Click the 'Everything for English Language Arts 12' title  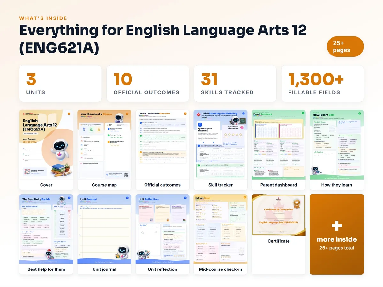tap(163, 30)
